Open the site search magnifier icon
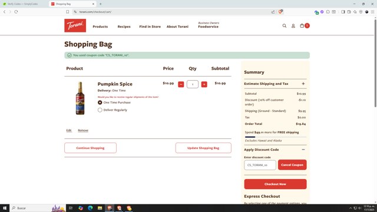Viewport: 377px width, 212px height. 284,26
